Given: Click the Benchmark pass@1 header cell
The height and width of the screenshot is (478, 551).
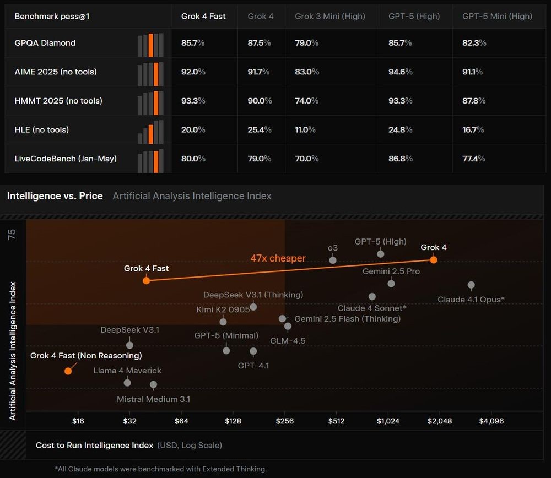Looking at the screenshot, I should tap(52, 17).
